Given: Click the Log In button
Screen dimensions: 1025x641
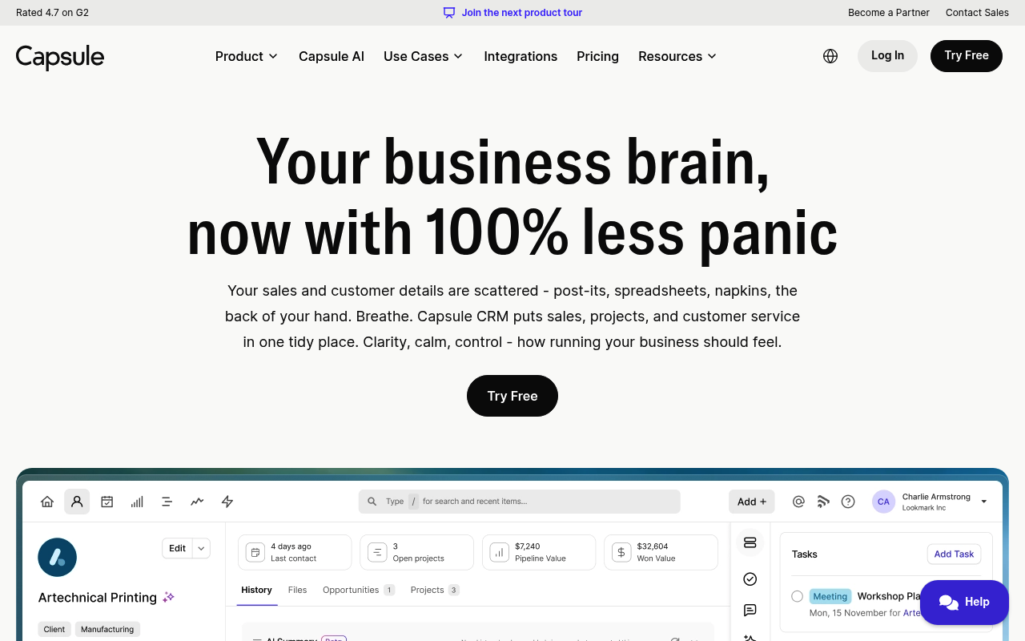Looking at the screenshot, I should click(887, 56).
